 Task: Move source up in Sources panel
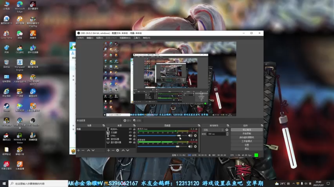click(123, 150)
